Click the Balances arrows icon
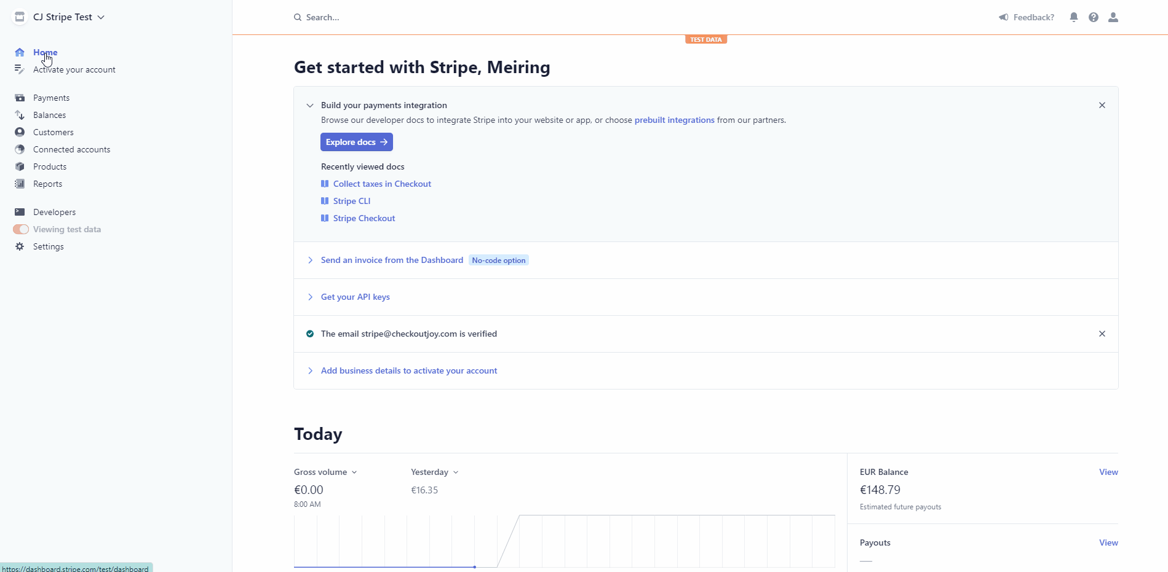The height and width of the screenshot is (572, 1168). (x=20, y=115)
